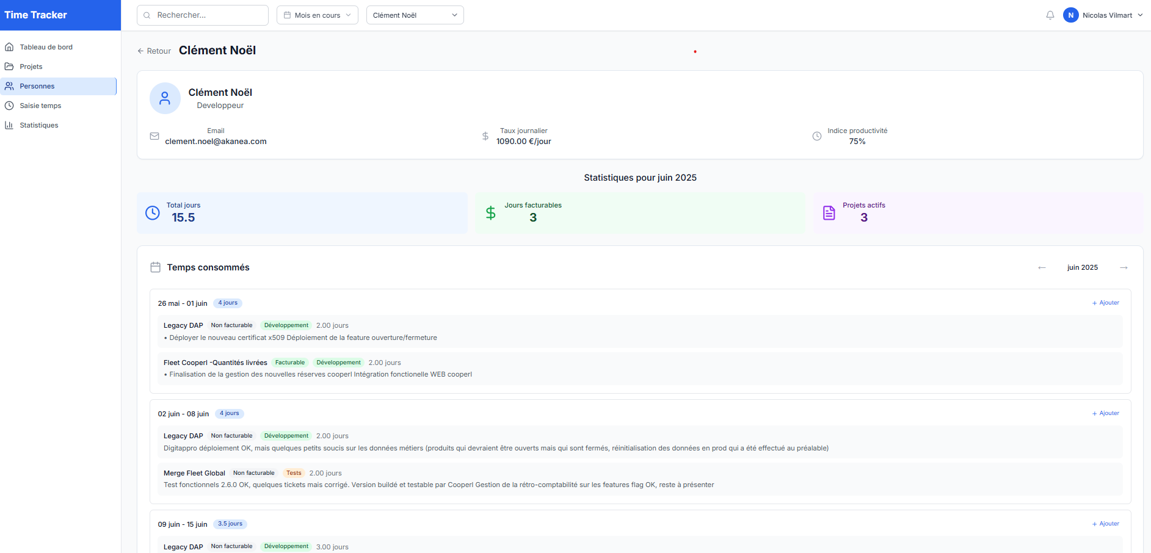Image resolution: width=1151 pixels, height=553 pixels.
Task: Open Tableau de bord in sidebar
Action: (58, 47)
